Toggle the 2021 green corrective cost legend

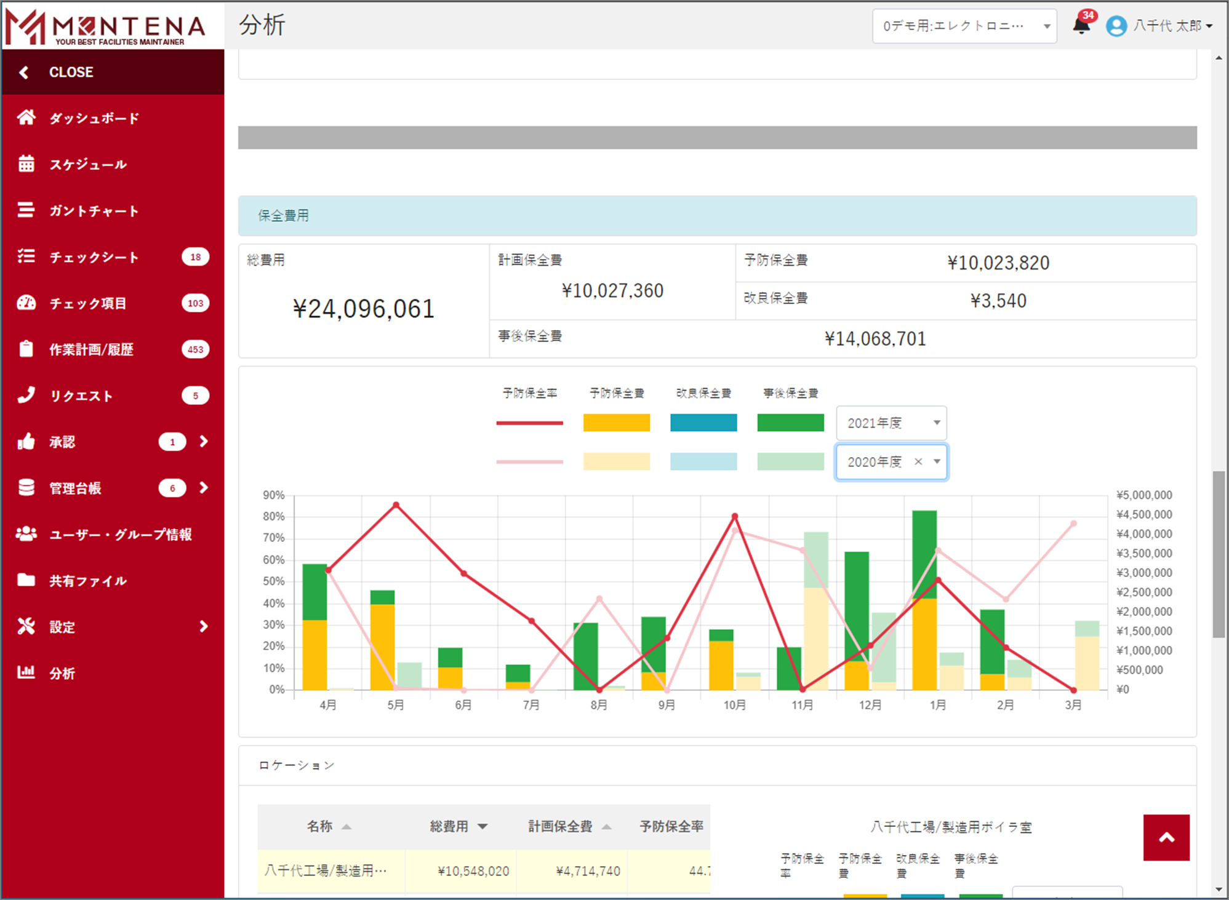coord(790,423)
